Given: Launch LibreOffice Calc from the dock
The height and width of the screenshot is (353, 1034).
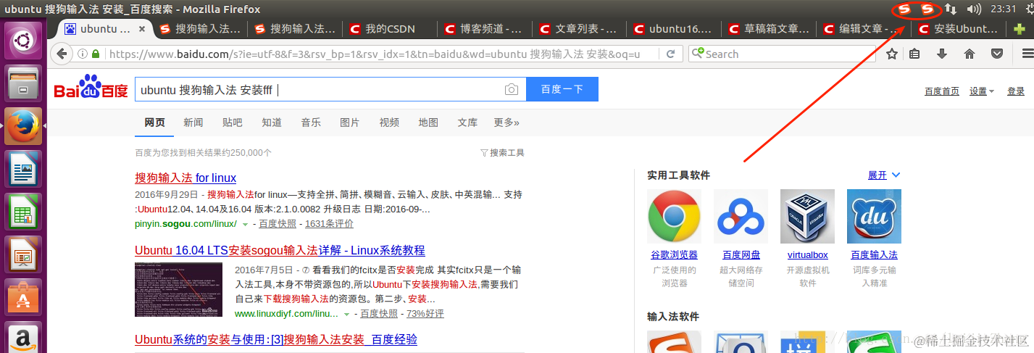Looking at the screenshot, I should click(23, 212).
